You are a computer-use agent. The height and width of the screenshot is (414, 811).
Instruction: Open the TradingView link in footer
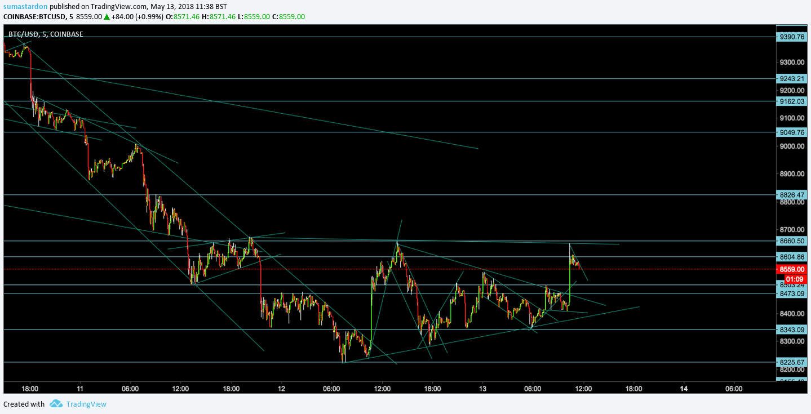86,404
